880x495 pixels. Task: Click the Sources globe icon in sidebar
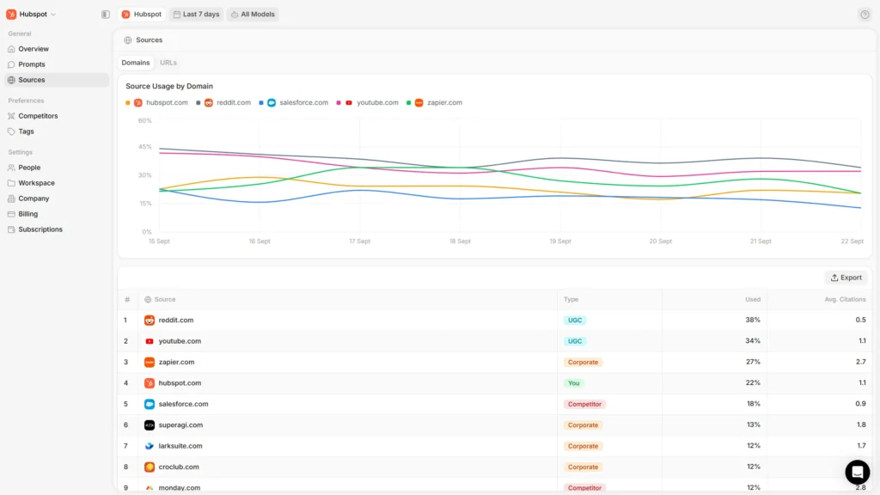[x=11, y=80]
